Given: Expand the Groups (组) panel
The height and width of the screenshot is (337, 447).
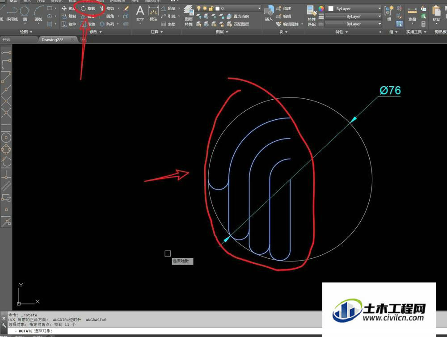Looking at the screenshot, I should (x=393, y=32).
